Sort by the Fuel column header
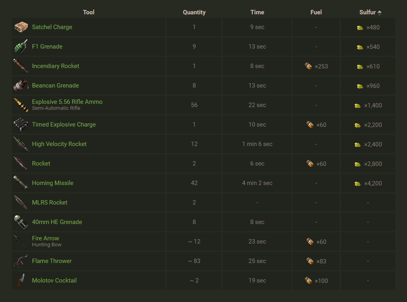The width and height of the screenshot is (407, 302). (x=316, y=12)
